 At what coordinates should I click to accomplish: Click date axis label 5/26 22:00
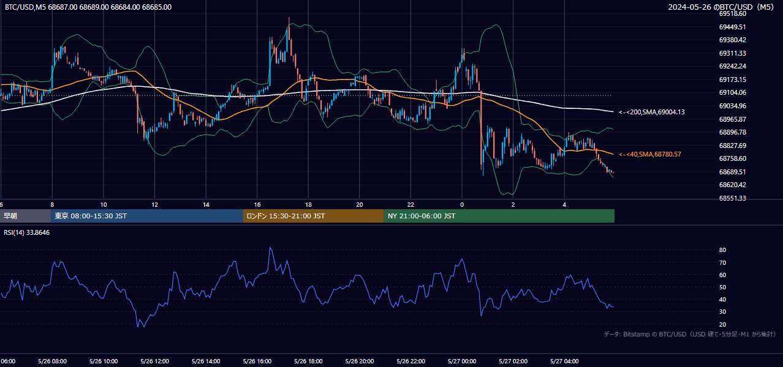[410, 361]
